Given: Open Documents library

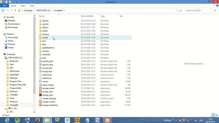Looking at the screenshot, I should (x=13, y=37).
